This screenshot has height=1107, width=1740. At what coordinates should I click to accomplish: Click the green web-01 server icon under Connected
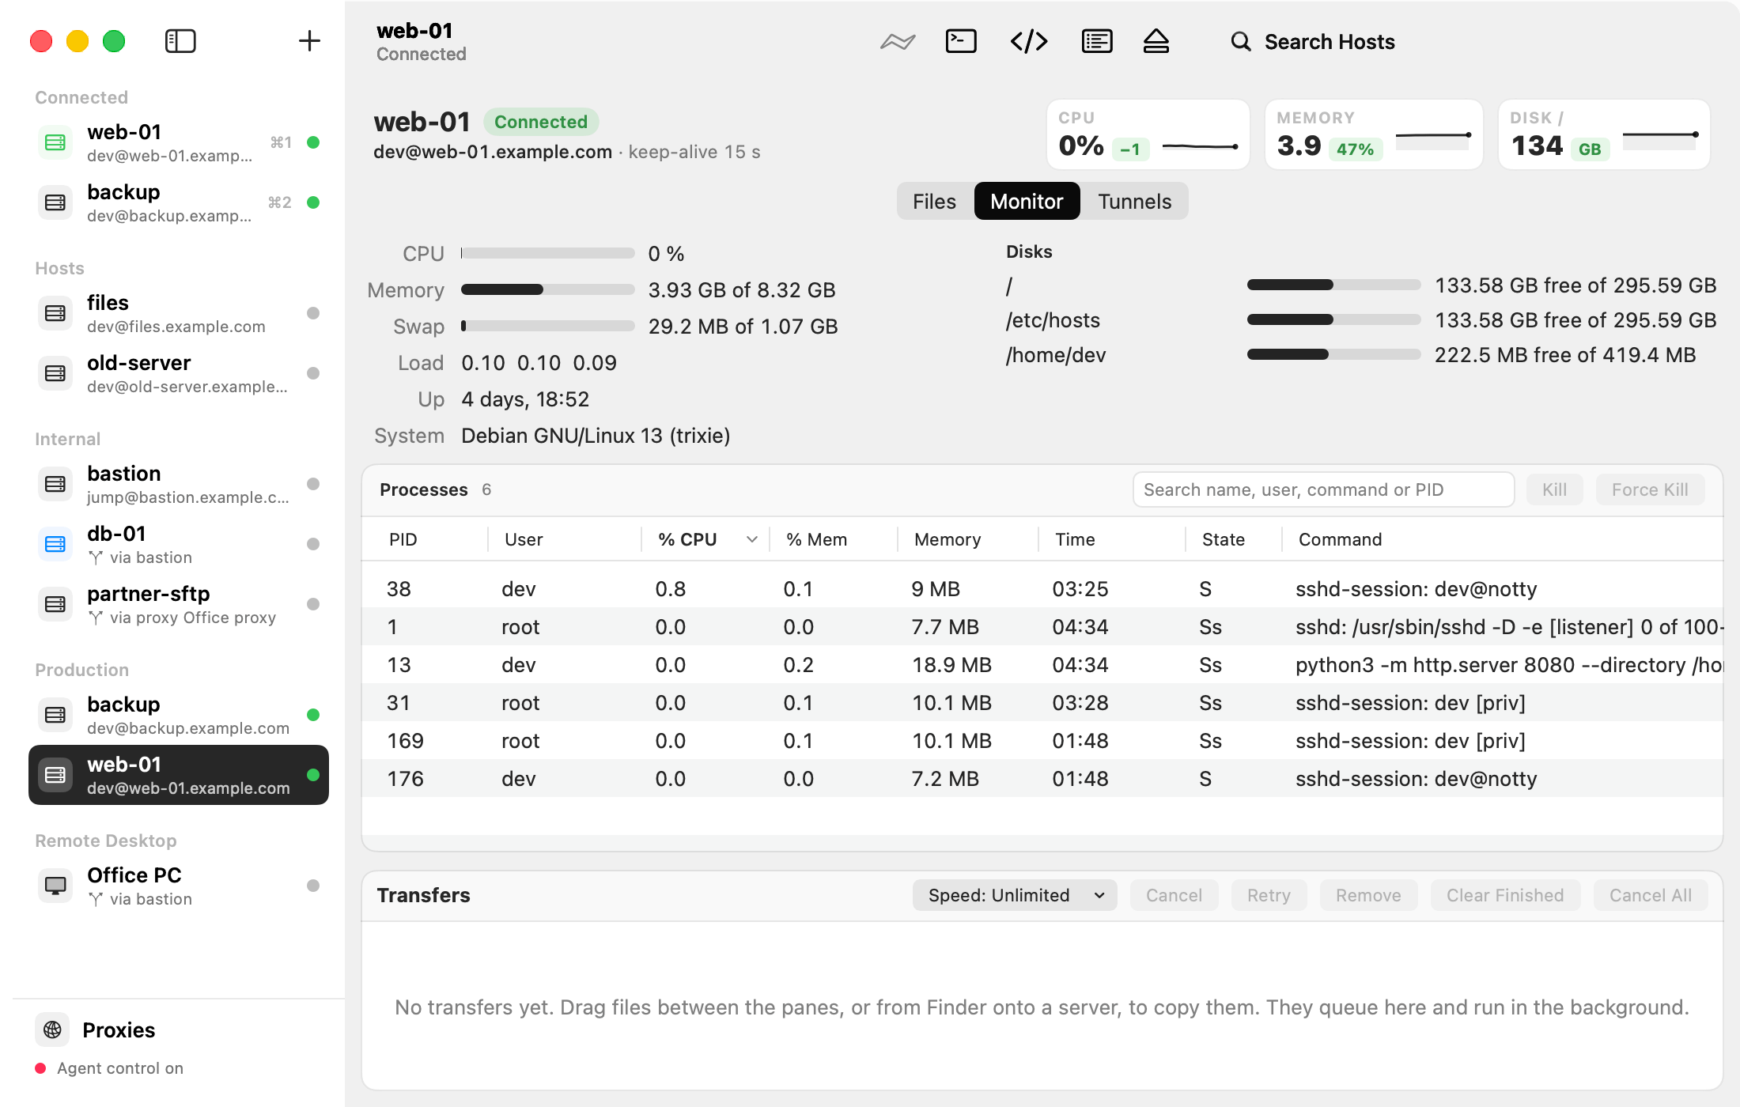[55, 142]
